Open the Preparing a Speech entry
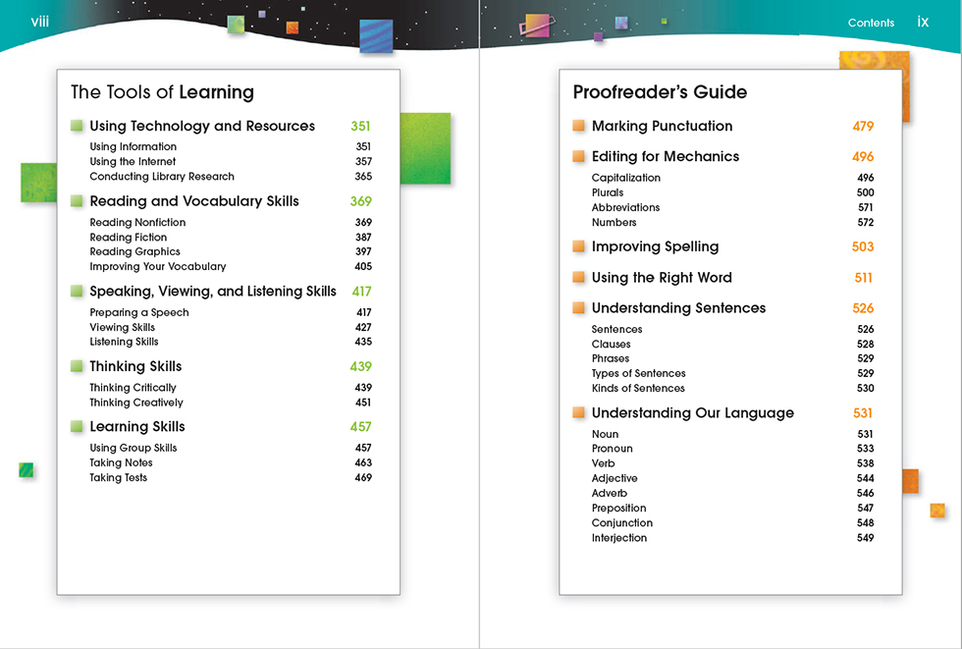 tap(139, 312)
